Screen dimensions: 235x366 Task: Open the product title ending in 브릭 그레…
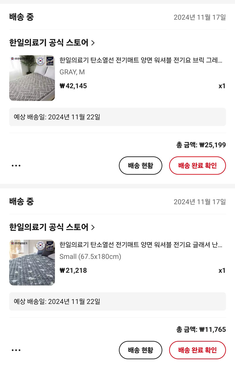(141, 61)
